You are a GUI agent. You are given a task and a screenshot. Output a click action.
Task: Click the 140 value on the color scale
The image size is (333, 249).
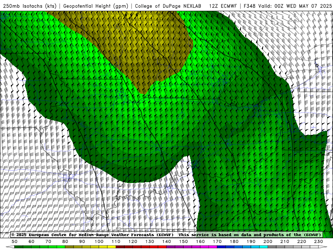coord(166,242)
